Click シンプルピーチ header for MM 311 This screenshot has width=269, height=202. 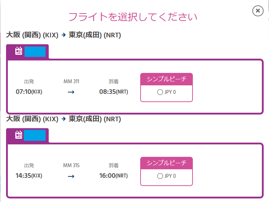(167, 79)
